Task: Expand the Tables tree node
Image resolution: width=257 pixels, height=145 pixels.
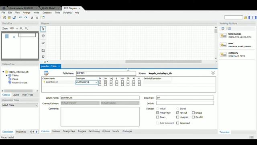Action: [x=7, y=75]
